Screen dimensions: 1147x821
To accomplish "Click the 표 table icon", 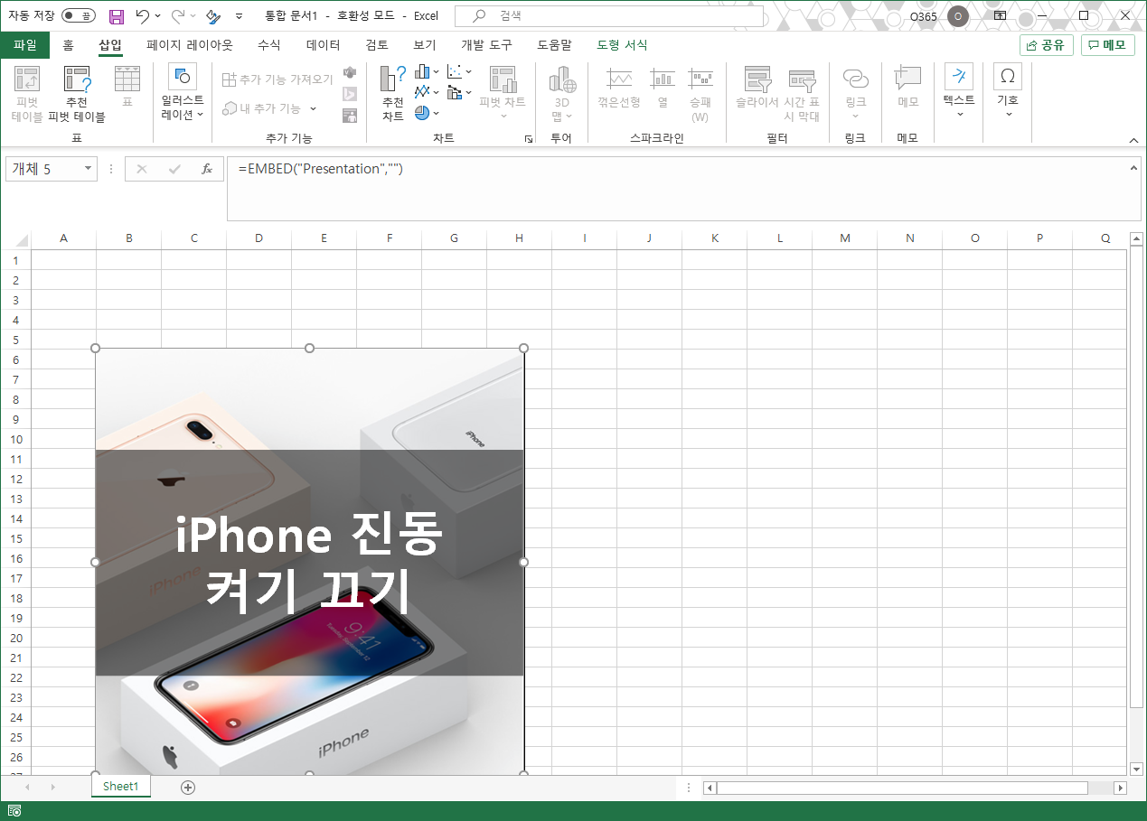I will tap(127, 87).
